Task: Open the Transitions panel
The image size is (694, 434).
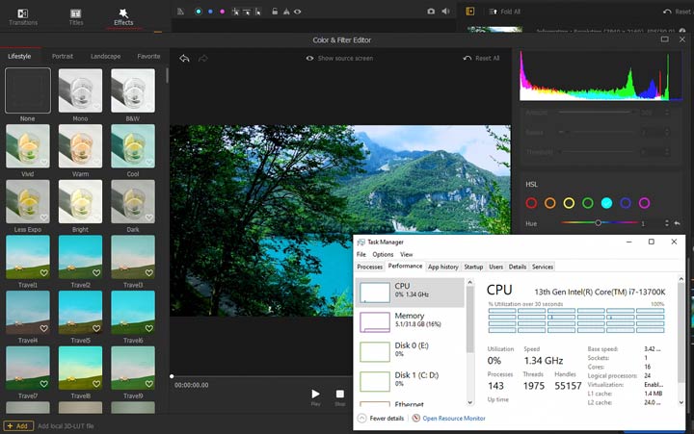Action: tap(23, 16)
